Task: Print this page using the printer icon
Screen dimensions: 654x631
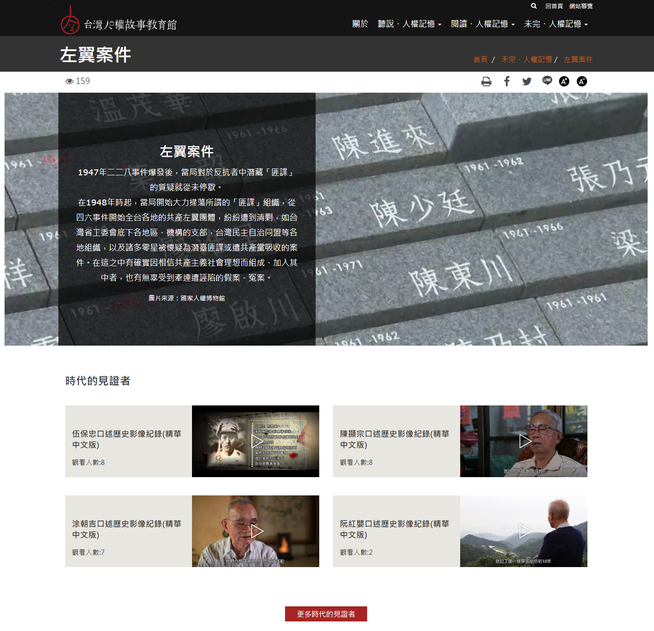Action: click(487, 82)
